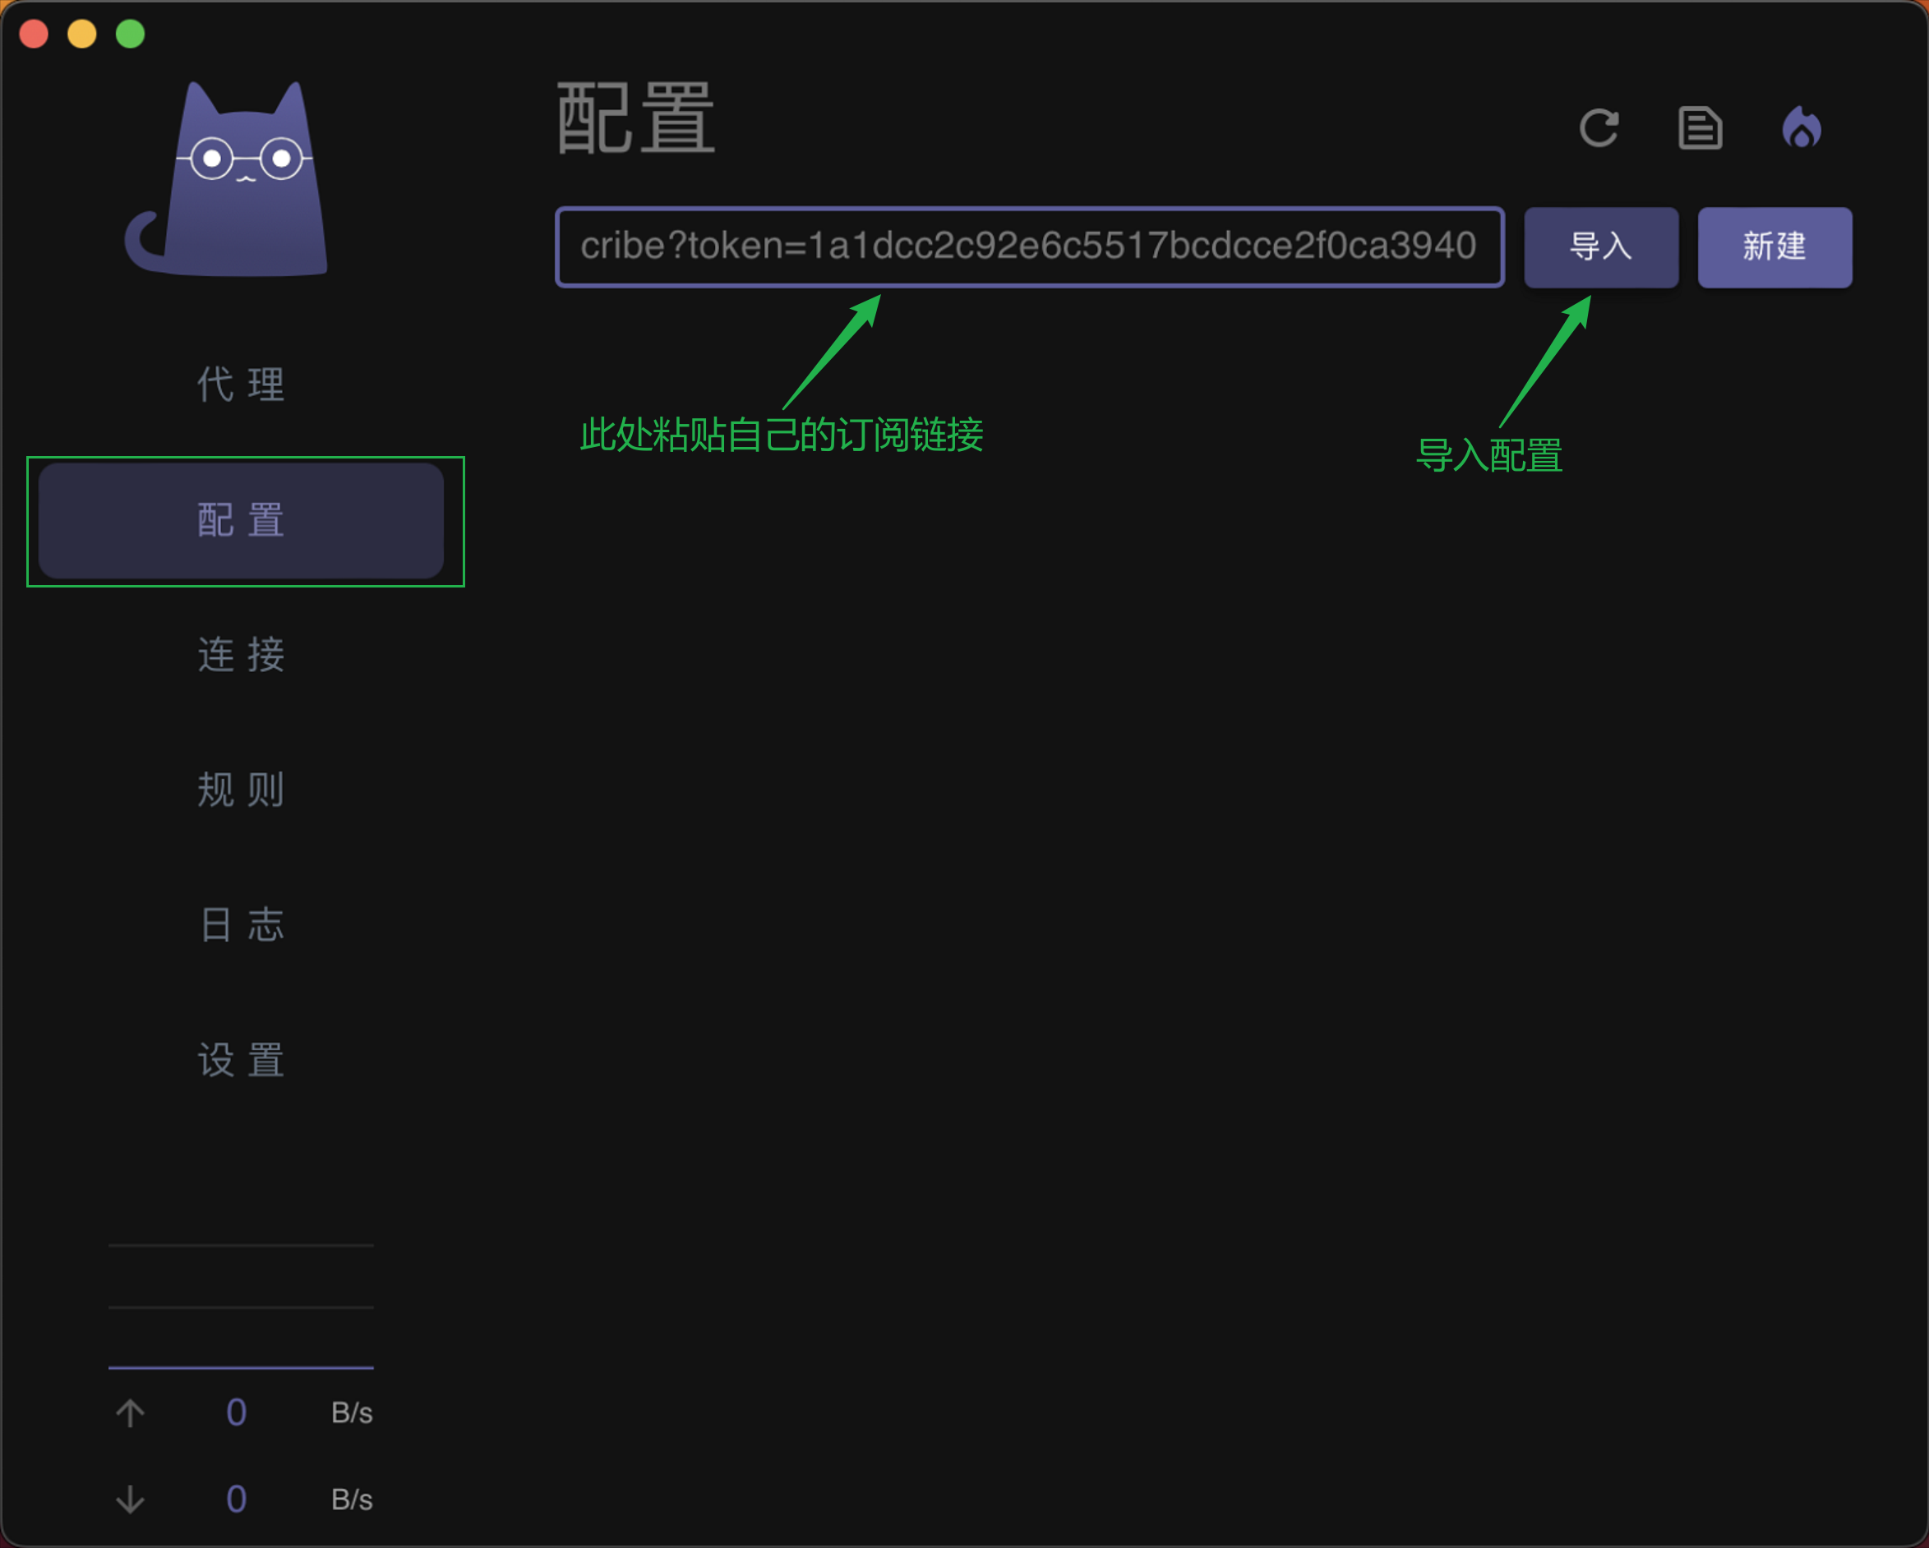This screenshot has height=1548, width=1929.
Task: Click the traffic graph in the sidebar
Action: click(241, 1306)
